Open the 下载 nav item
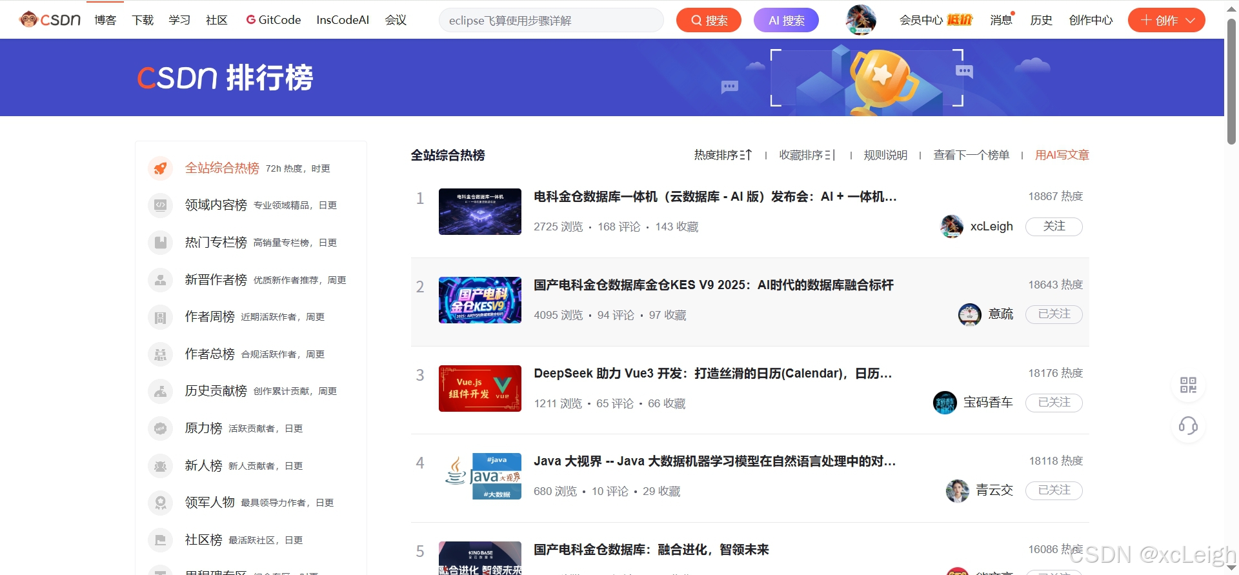Viewport: 1239px width, 575px height. coord(143,20)
